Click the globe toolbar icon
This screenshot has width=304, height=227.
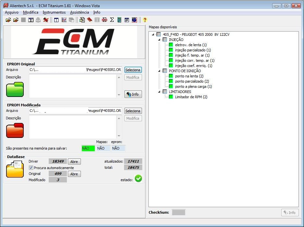point(134,20)
